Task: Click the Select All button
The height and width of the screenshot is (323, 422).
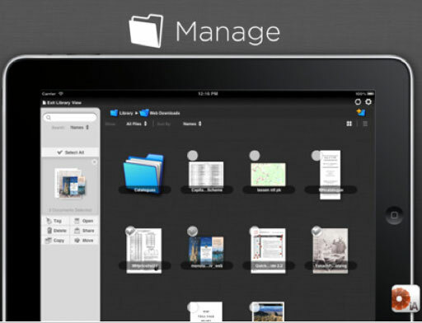Action: pyautogui.click(x=71, y=152)
